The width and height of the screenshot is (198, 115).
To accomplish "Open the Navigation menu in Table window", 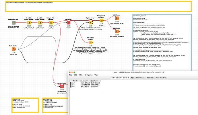I will tap(88, 75).
